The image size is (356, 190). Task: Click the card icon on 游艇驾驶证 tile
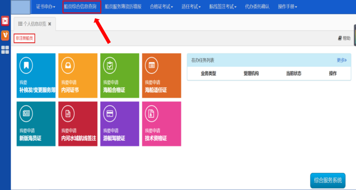click(x=110, y=113)
